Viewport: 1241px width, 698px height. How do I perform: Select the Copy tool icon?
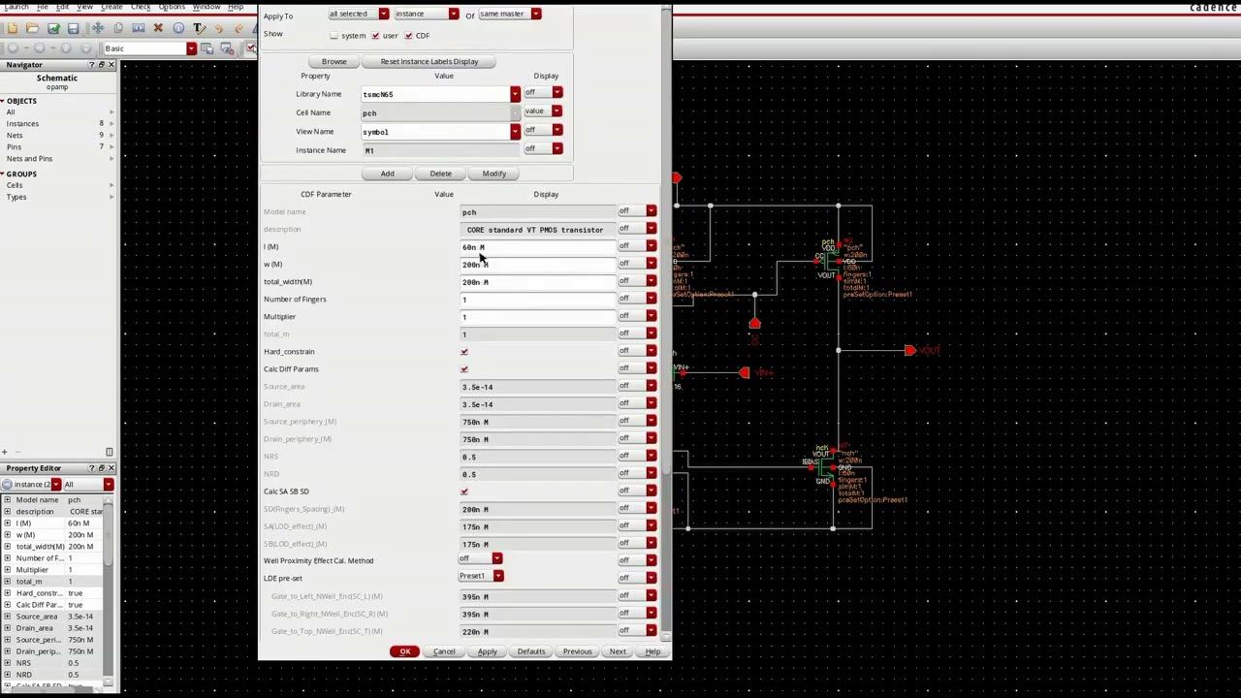(118, 28)
